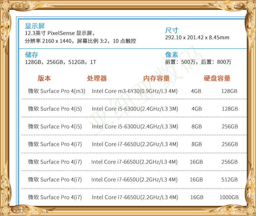Click the 版本 column header
This screenshot has width=256, height=216.
point(44,78)
